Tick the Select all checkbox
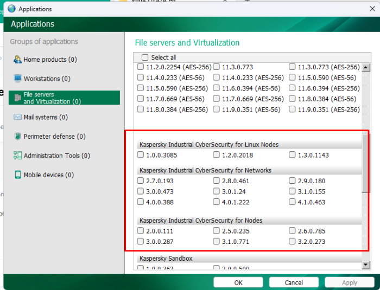The height and width of the screenshot is (290, 380). (145, 57)
